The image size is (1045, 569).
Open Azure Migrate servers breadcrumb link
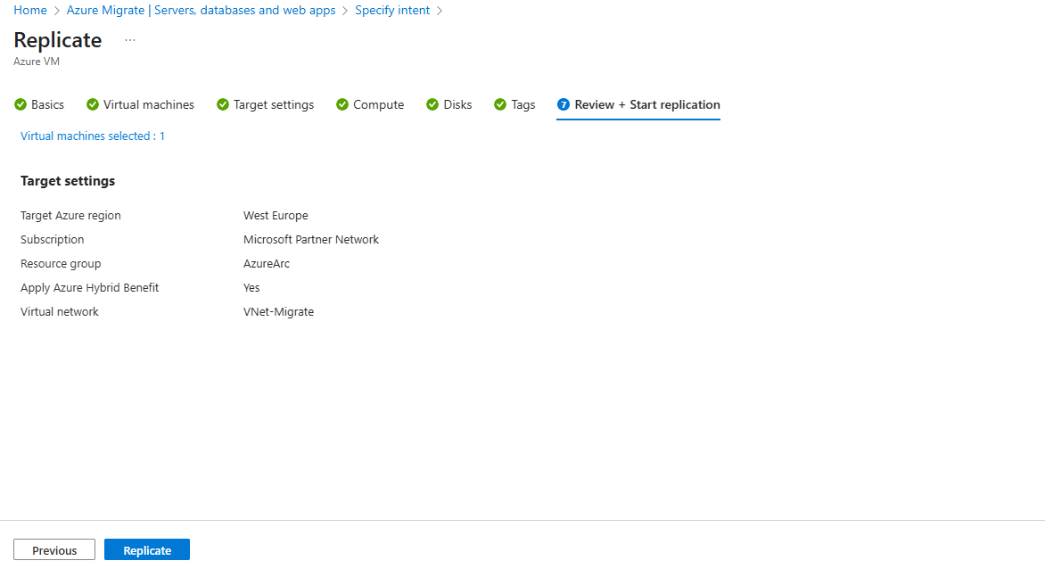pos(201,10)
